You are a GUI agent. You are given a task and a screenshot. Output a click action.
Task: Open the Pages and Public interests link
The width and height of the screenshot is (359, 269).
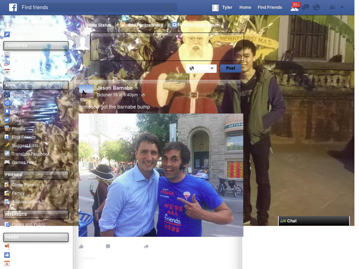[31, 225]
